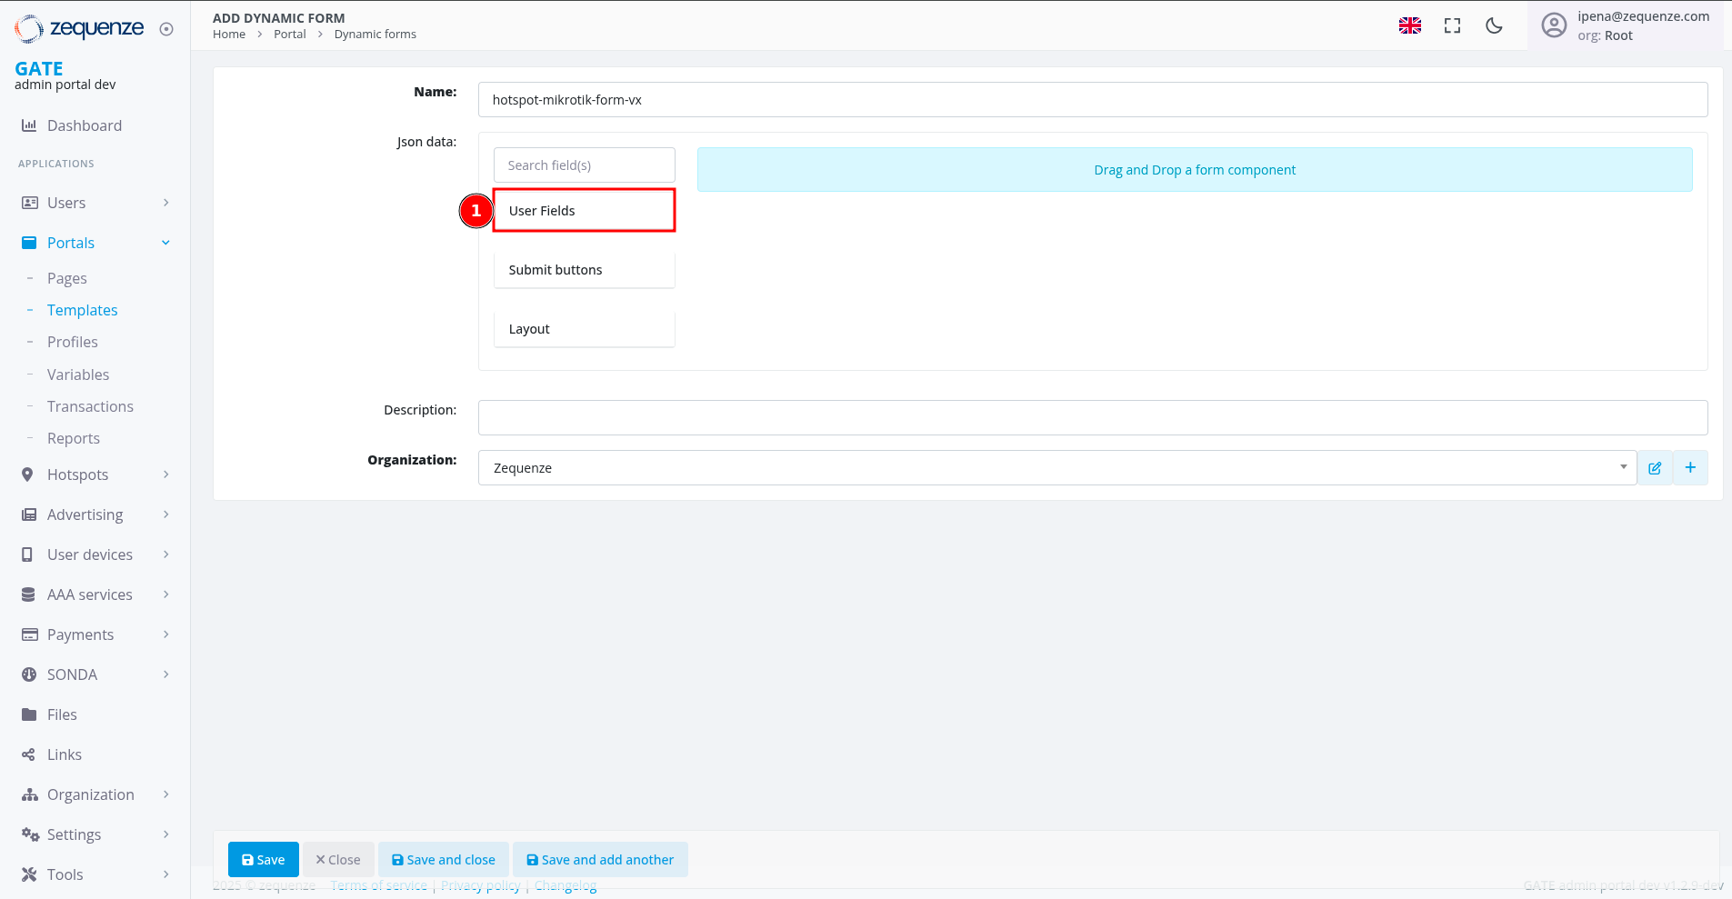Go to Dashboard in sidebar

pos(84,125)
